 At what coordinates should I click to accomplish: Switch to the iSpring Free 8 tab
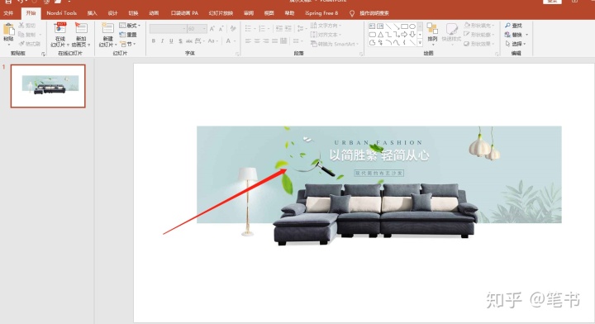321,13
